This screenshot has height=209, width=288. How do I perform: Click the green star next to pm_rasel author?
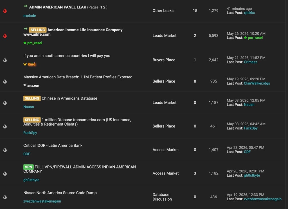coord(25,43)
